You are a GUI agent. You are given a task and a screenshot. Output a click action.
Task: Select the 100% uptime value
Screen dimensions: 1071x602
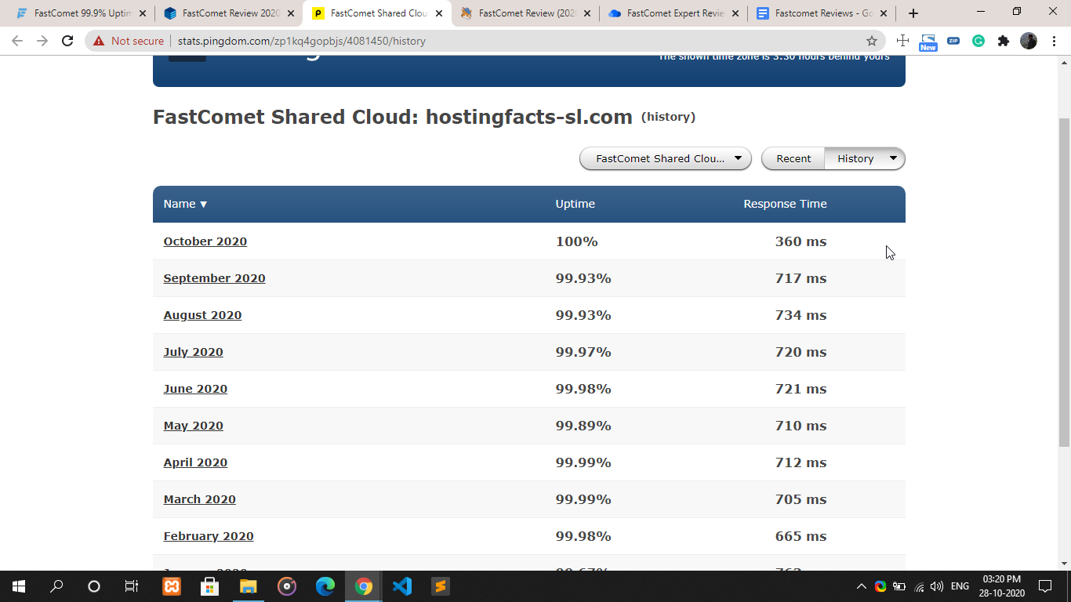tap(577, 241)
